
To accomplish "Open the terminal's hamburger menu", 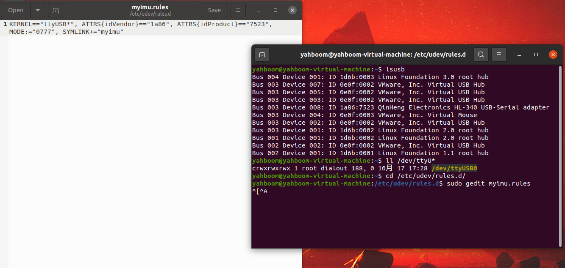I will 499,55.
